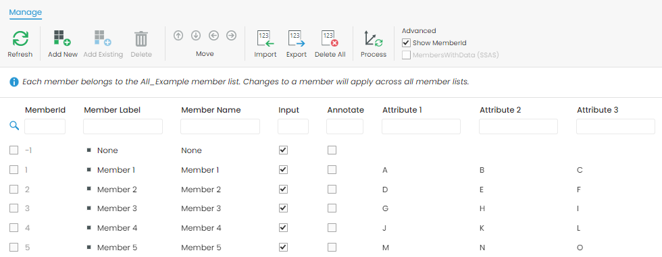
Task: Move member down with down arrow
Action: pos(196,36)
